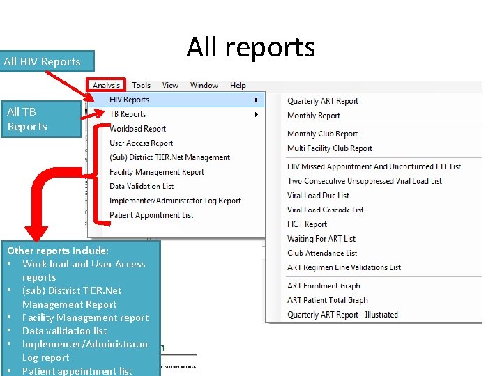This screenshot has height=376, width=502.
Task: Choose Workload Report
Action: click(x=137, y=129)
